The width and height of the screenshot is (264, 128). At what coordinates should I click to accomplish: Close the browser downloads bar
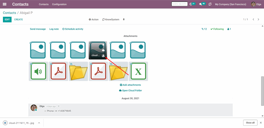tap(261, 122)
